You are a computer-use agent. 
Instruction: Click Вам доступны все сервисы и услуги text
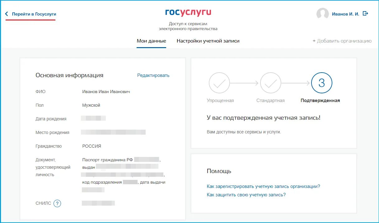(244, 132)
